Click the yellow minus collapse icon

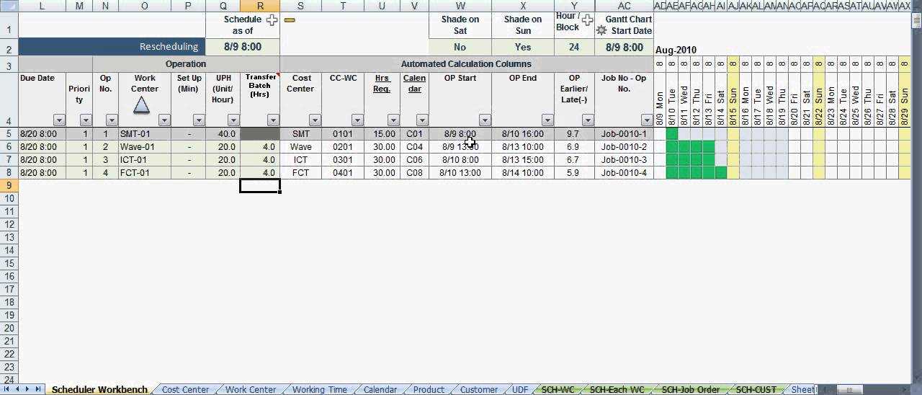point(290,20)
